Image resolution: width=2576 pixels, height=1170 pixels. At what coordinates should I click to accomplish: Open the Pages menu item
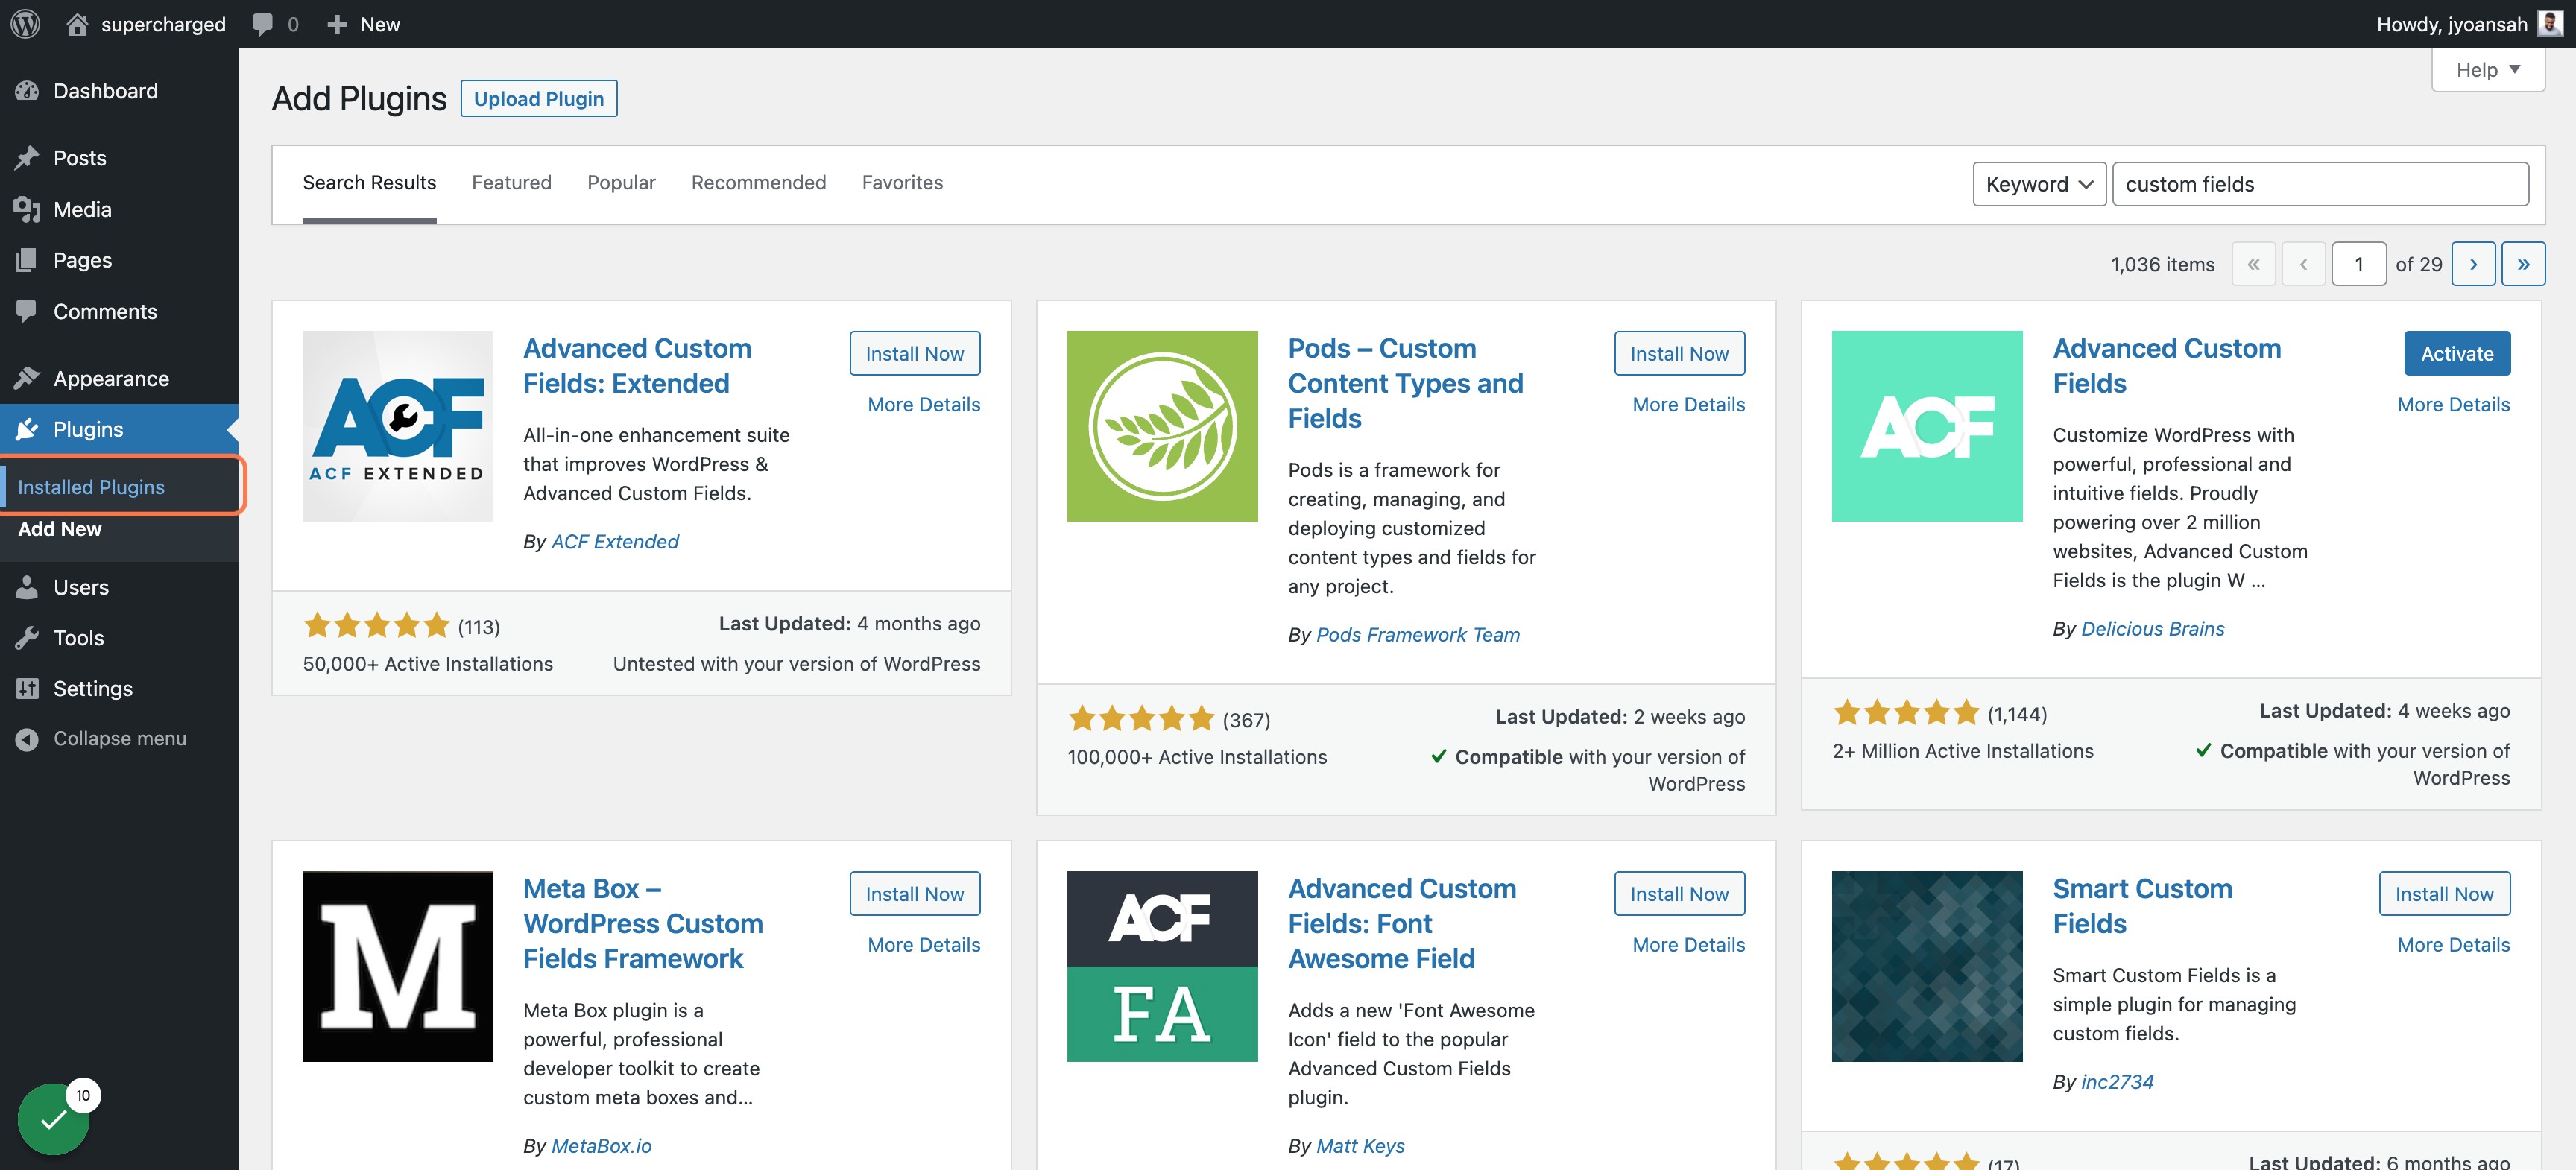[119, 260]
